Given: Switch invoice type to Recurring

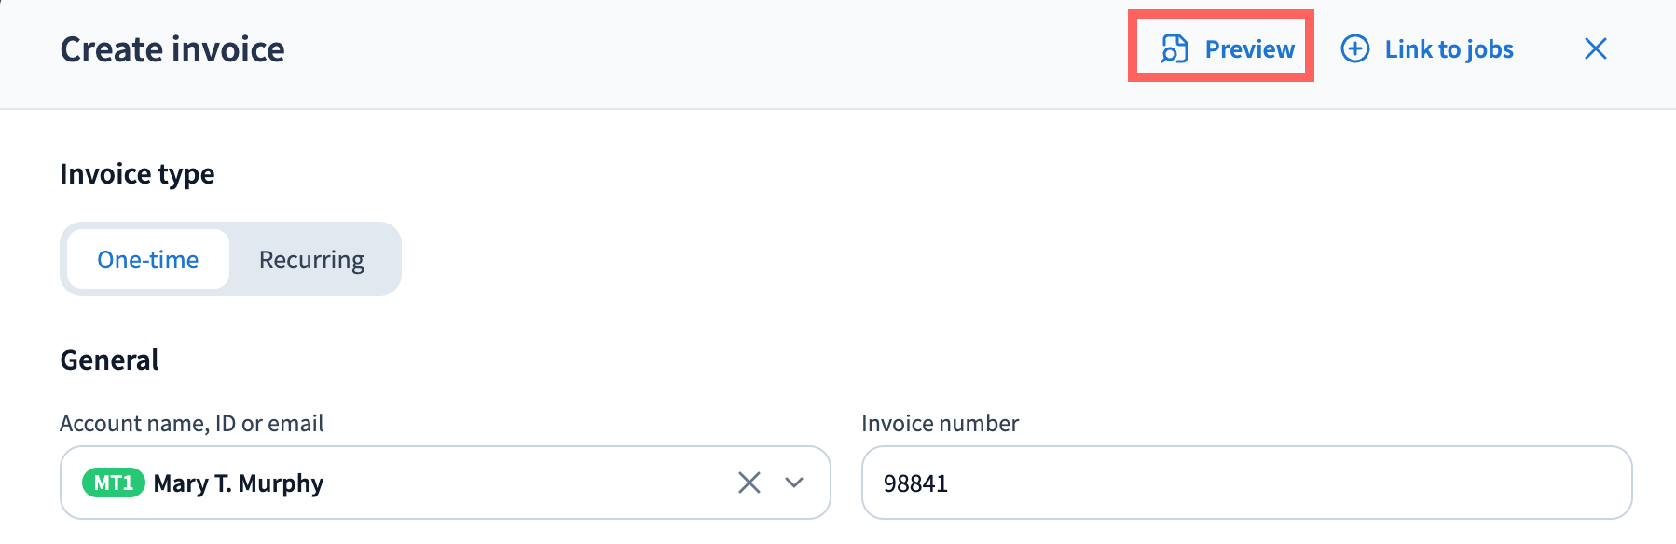Looking at the screenshot, I should 311,260.
